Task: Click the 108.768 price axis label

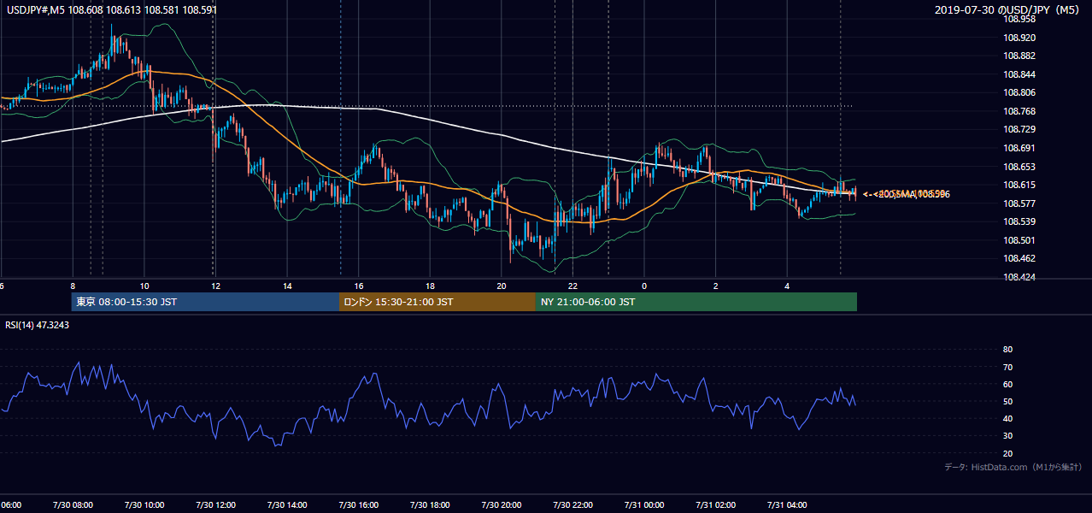Action: click(x=1019, y=111)
